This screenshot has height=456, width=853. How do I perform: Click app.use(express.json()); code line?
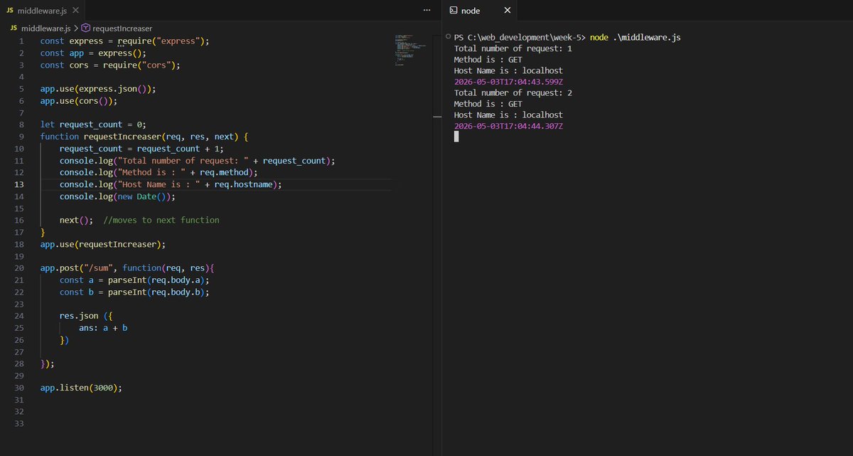pos(97,89)
